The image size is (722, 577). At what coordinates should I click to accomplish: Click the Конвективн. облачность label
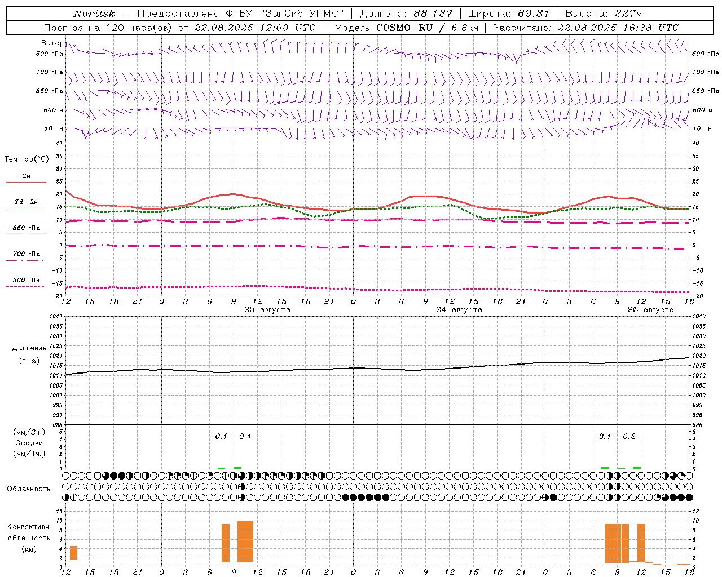coord(29,532)
